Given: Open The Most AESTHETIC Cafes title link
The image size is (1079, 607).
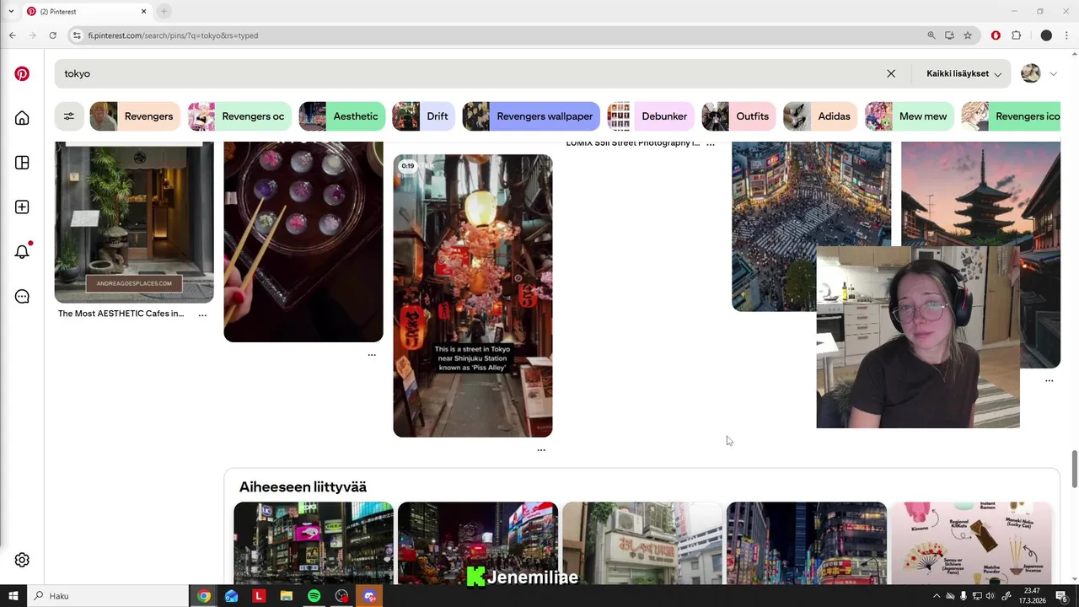Looking at the screenshot, I should click(x=121, y=314).
